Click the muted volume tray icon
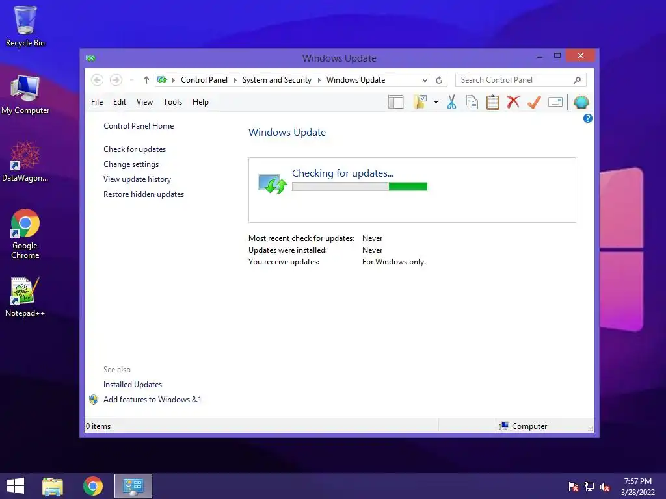The height and width of the screenshot is (499, 666). point(605,487)
